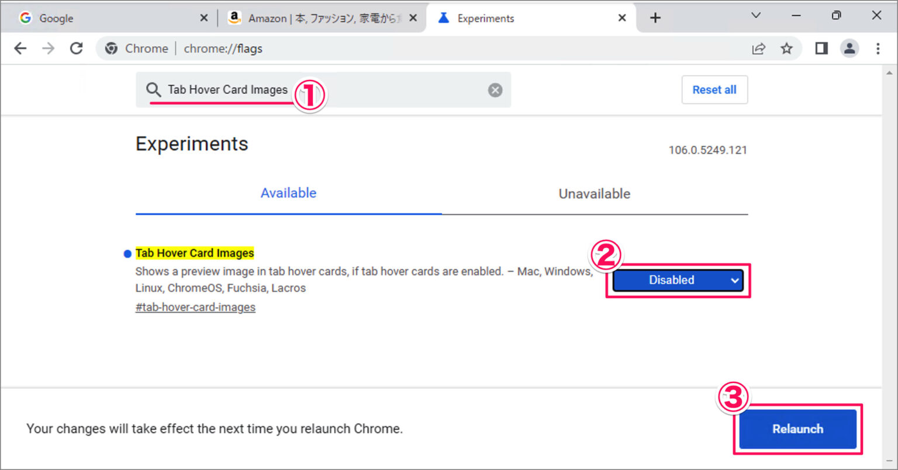Select the Available tab

[288, 193]
